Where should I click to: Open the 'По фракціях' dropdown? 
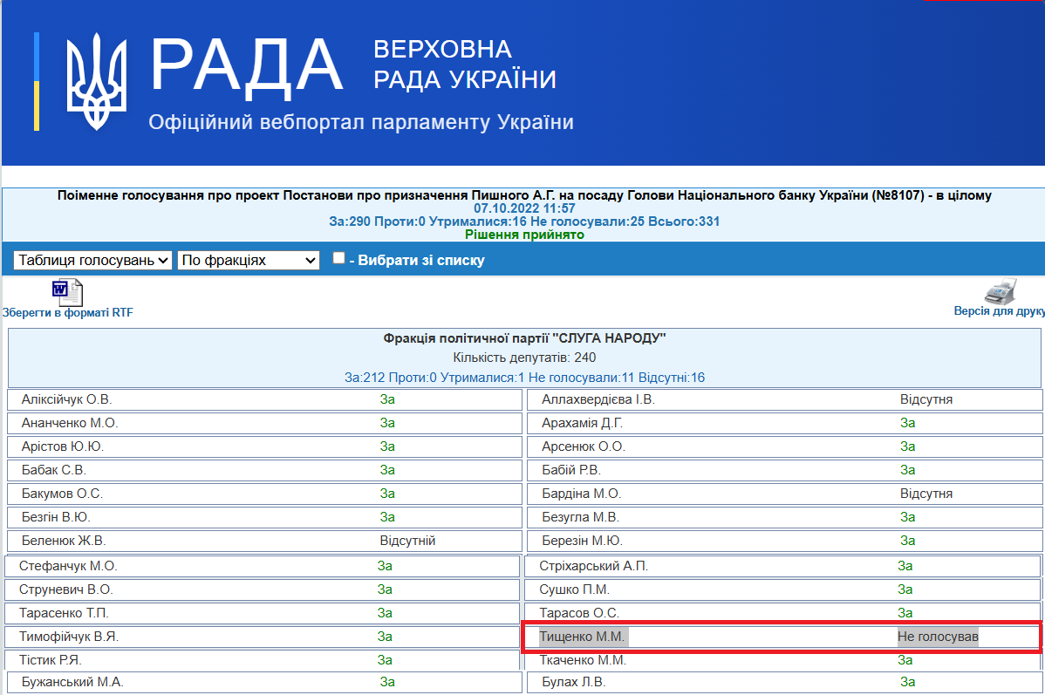[249, 260]
